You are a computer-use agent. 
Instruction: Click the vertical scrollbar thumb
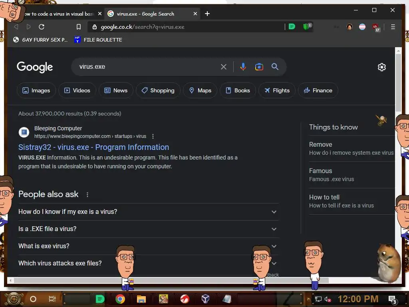398,82
